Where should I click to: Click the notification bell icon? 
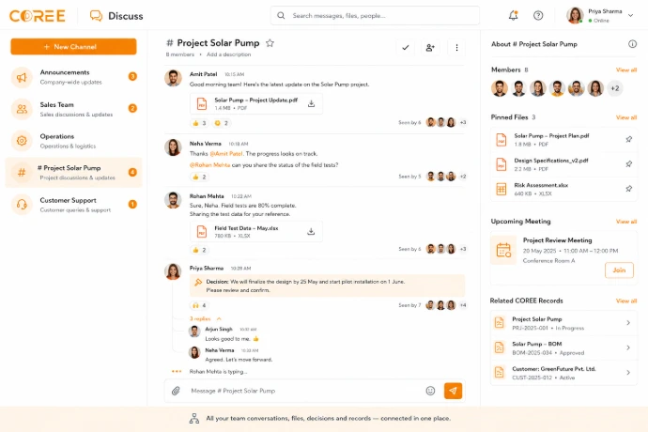coord(513,16)
